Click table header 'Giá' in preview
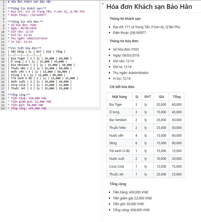Screen dimensions: 201x222 point(161,97)
